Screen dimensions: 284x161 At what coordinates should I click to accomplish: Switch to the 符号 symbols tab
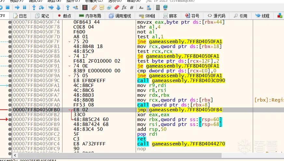tap(192, 16)
